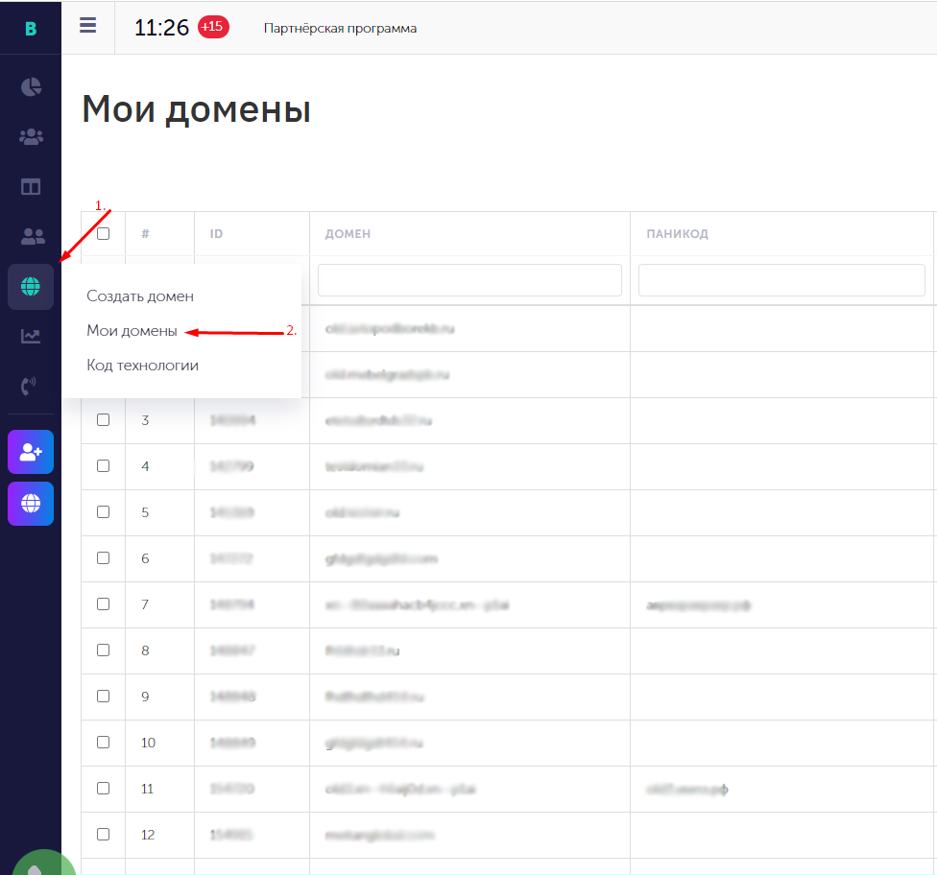Click the purple add-user button
Viewport: 937px width, 875px height.
point(31,452)
